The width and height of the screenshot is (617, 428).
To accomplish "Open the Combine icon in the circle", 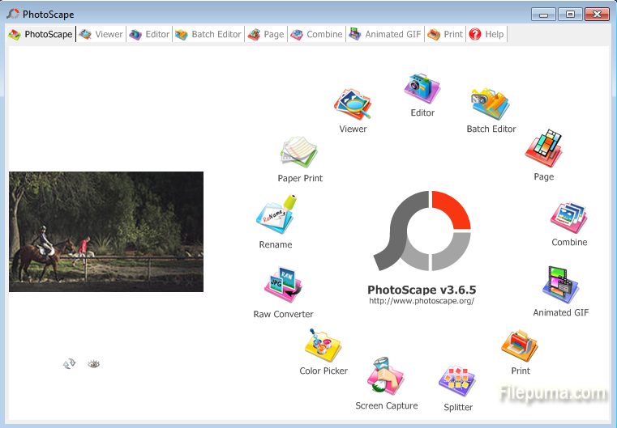I will pos(569,218).
